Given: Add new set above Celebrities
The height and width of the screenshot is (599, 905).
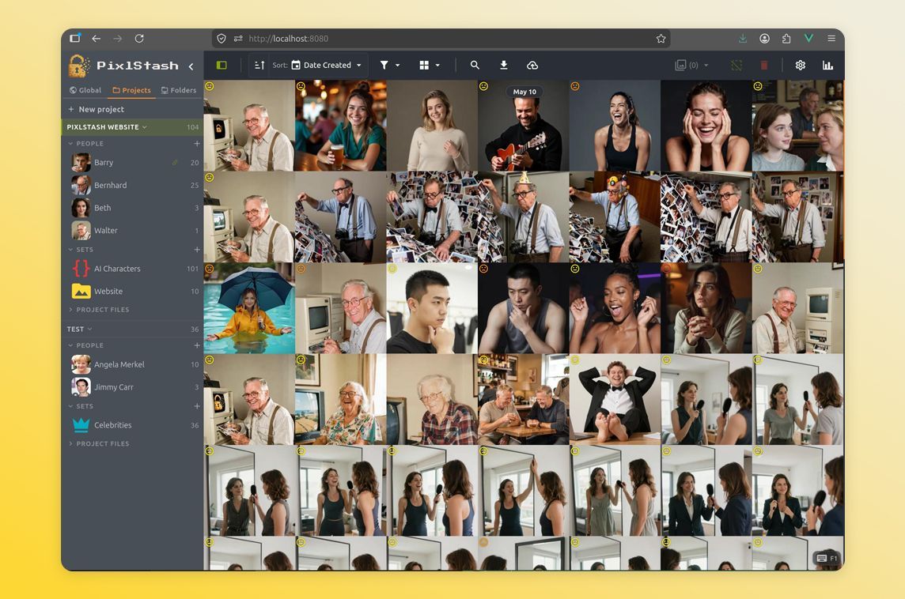Looking at the screenshot, I should 197,406.
